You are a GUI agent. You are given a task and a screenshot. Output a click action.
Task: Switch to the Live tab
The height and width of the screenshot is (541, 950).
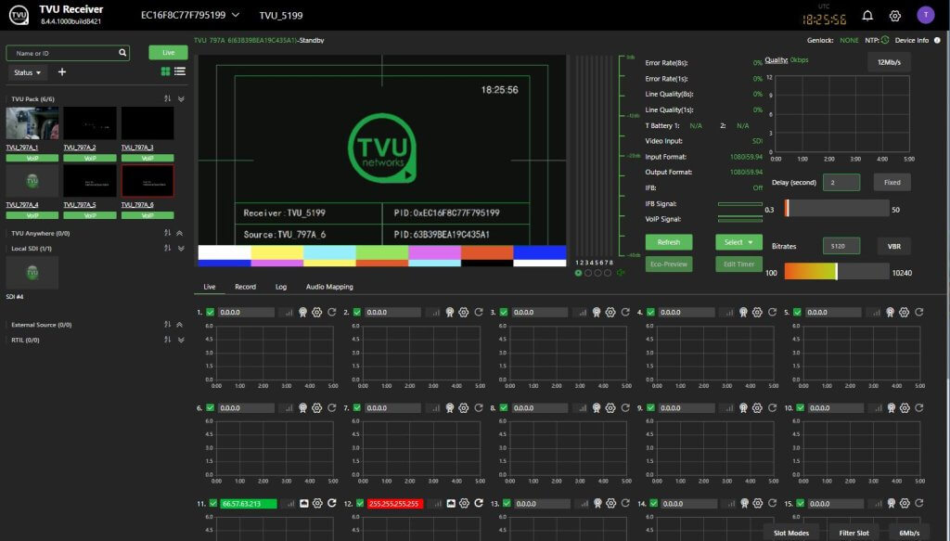(210, 287)
